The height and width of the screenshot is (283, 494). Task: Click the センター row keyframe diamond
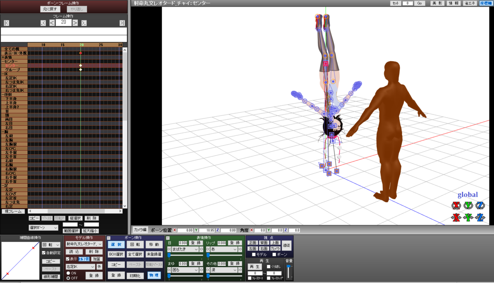(x=81, y=65)
